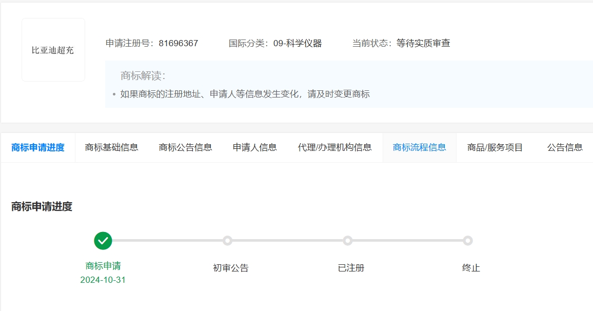Click the 等待实质审查 status value
The image size is (593, 311).
pyautogui.click(x=423, y=44)
